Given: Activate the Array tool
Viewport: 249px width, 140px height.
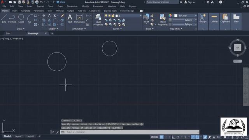Looking at the screenshot, I should [55, 24].
